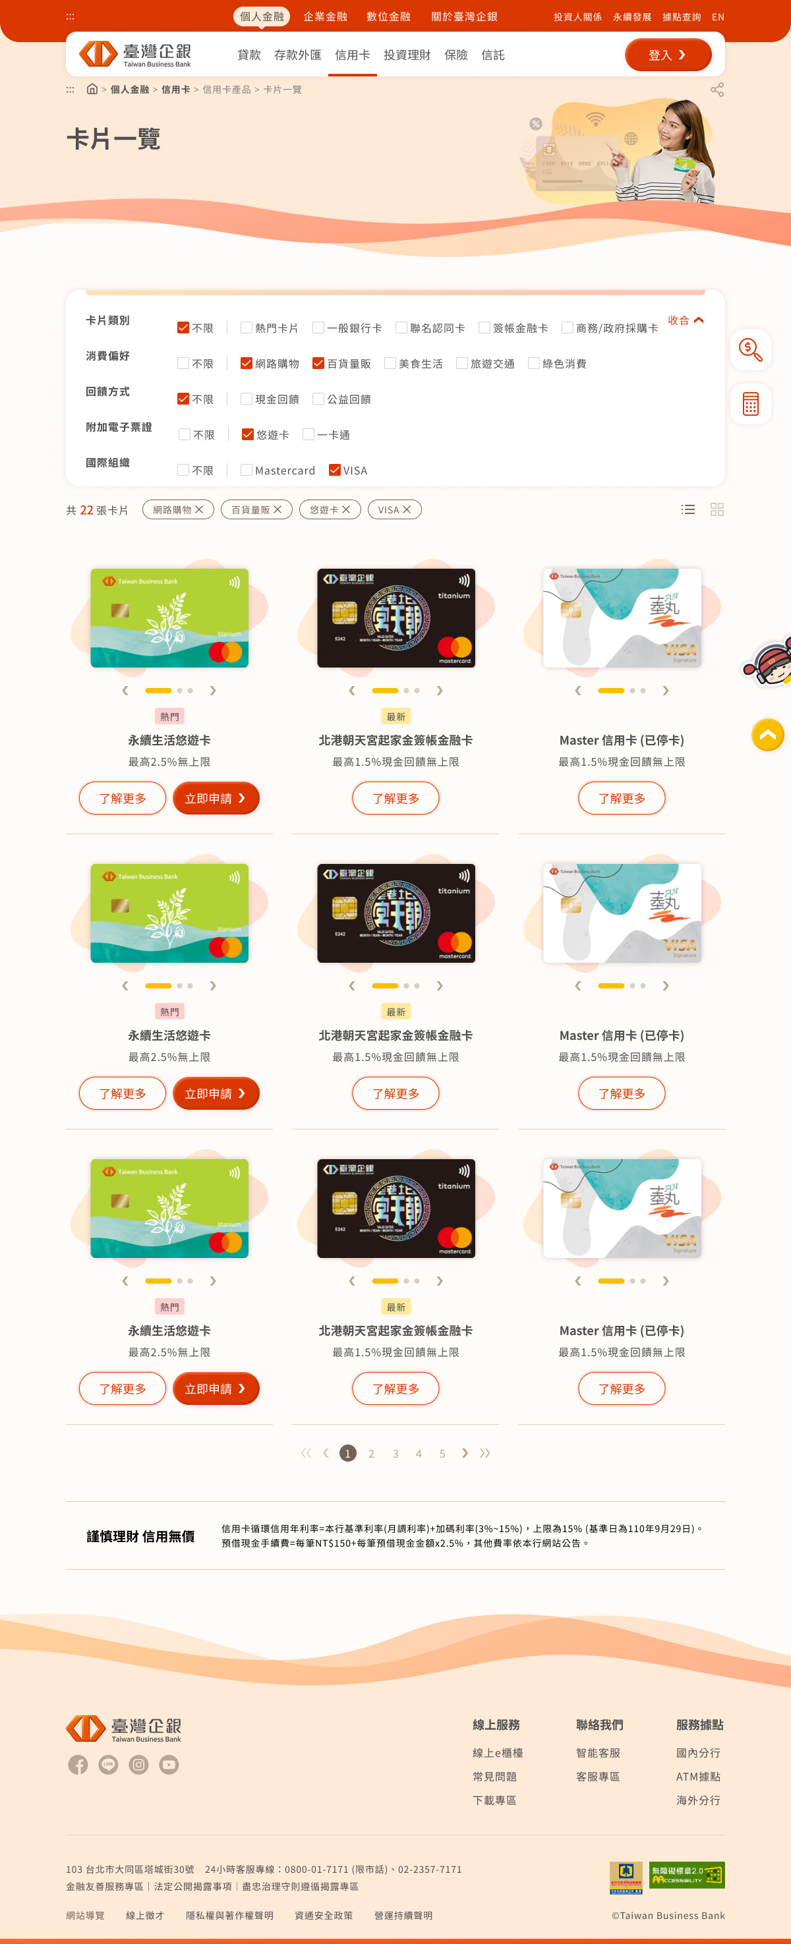Go to next pagination page arrow
Image resolution: width=791 pixels, height=1944 pixels.
465,1452
